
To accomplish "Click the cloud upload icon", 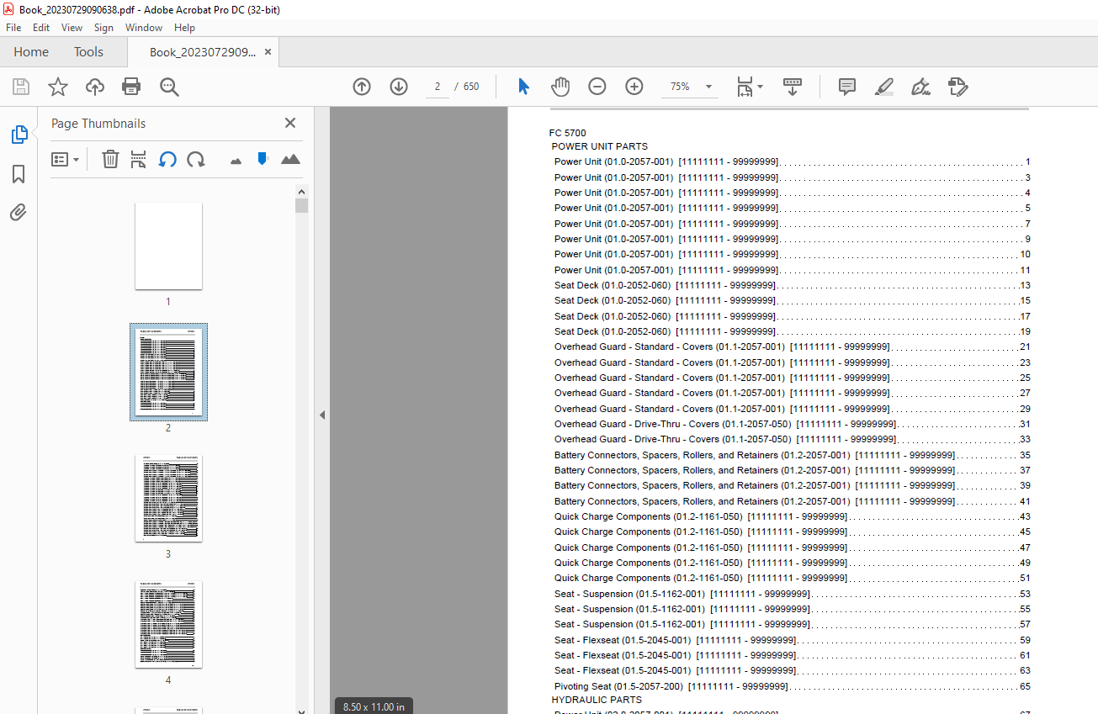I will [x=95, y=87].
